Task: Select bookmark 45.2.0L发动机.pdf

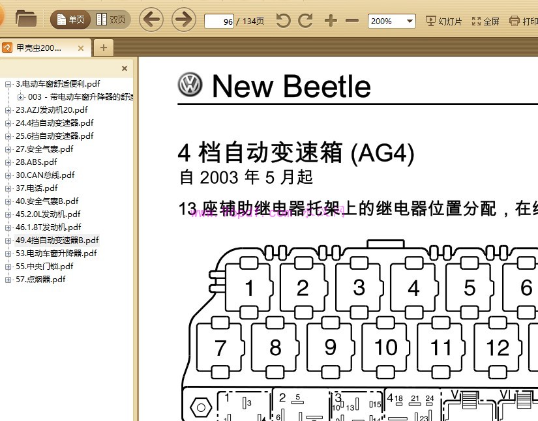Action: (x=48, y=214)
